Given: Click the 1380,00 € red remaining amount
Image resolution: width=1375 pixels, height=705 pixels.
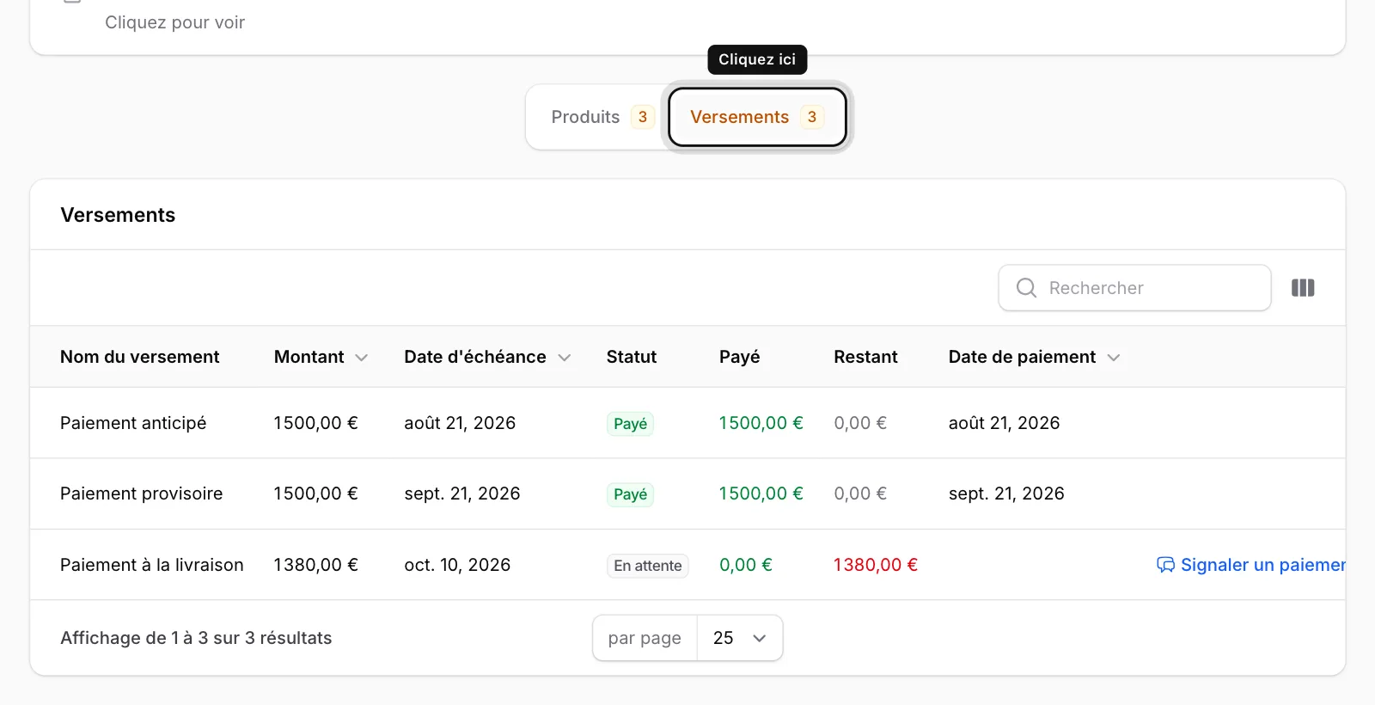Looking at the screenshot, I should (x=876, y=565).
